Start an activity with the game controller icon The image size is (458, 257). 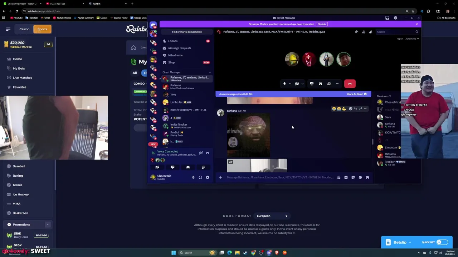tap(320, 84)
